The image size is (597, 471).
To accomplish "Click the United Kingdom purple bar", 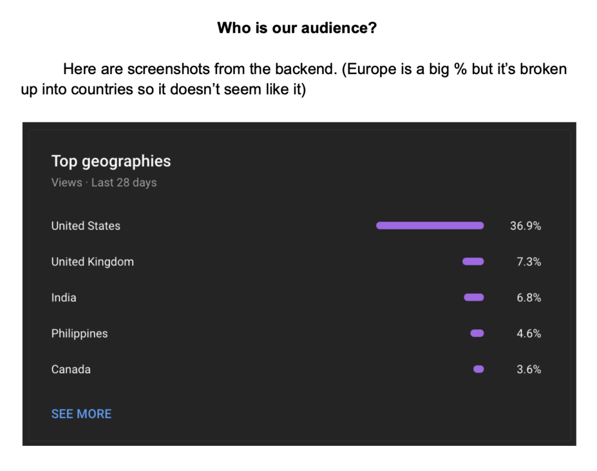I will (473, 262).
